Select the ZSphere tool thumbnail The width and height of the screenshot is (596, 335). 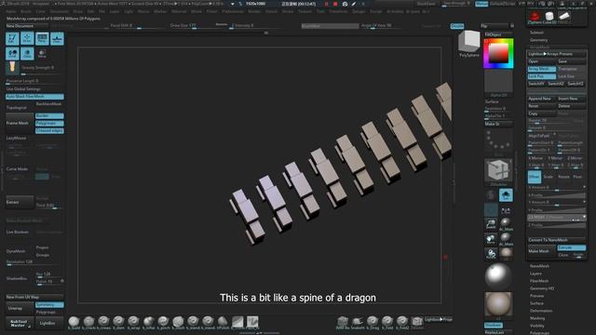coord(534,17)
